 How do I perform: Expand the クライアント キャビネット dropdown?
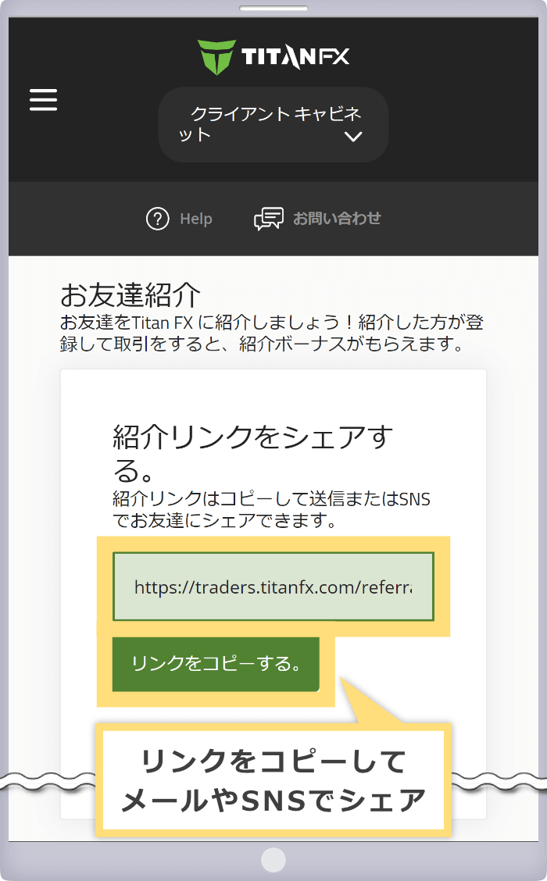273,125
